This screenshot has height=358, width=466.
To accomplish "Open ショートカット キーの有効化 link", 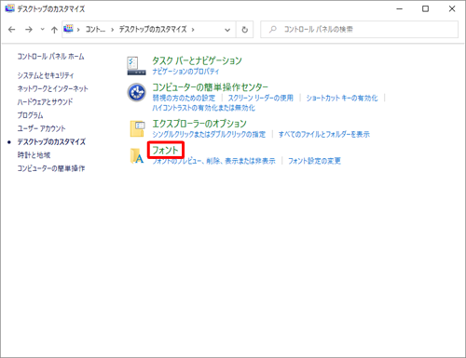I will [x=342, y=98].
